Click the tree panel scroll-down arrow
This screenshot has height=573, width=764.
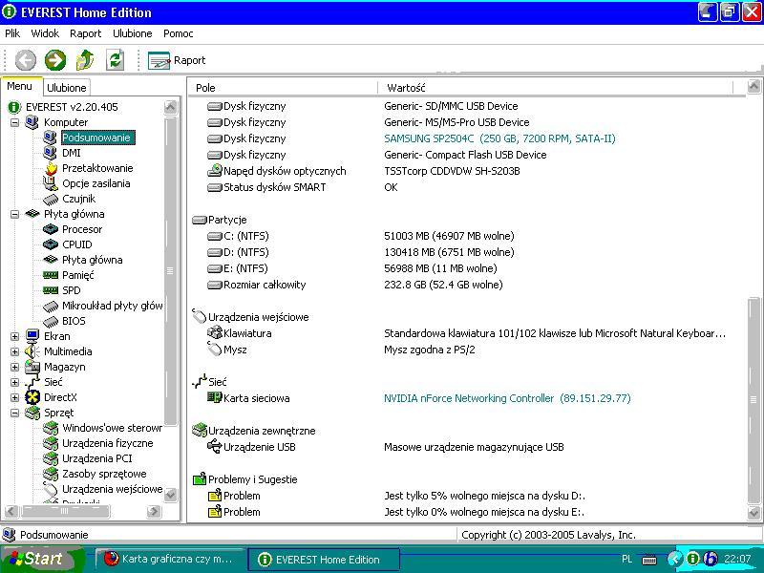coord(171,495)
